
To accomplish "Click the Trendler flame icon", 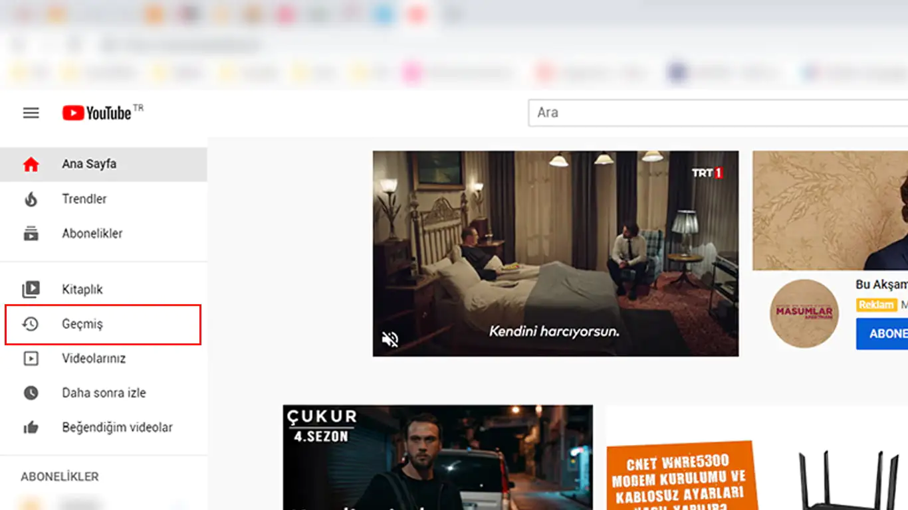I will point(31,199).
